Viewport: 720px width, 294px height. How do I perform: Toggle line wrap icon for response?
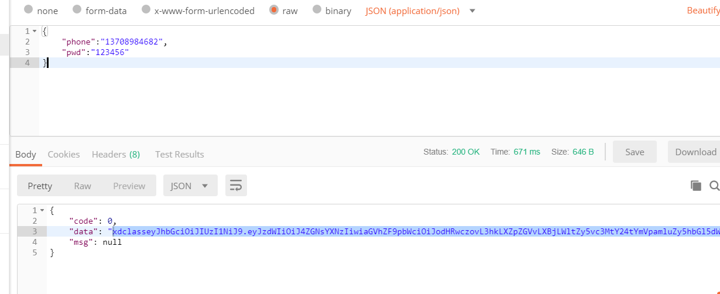(236, 186)
